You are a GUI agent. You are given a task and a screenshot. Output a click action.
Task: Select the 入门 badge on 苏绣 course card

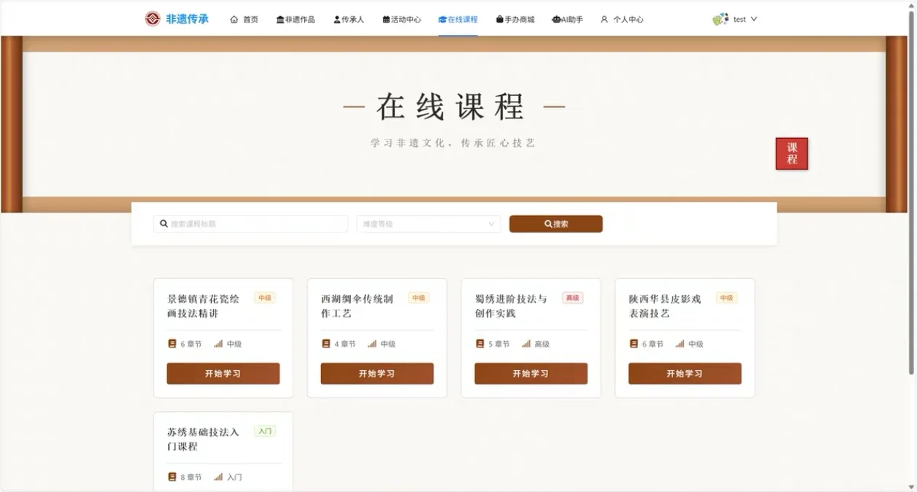[x=265, y=430]
